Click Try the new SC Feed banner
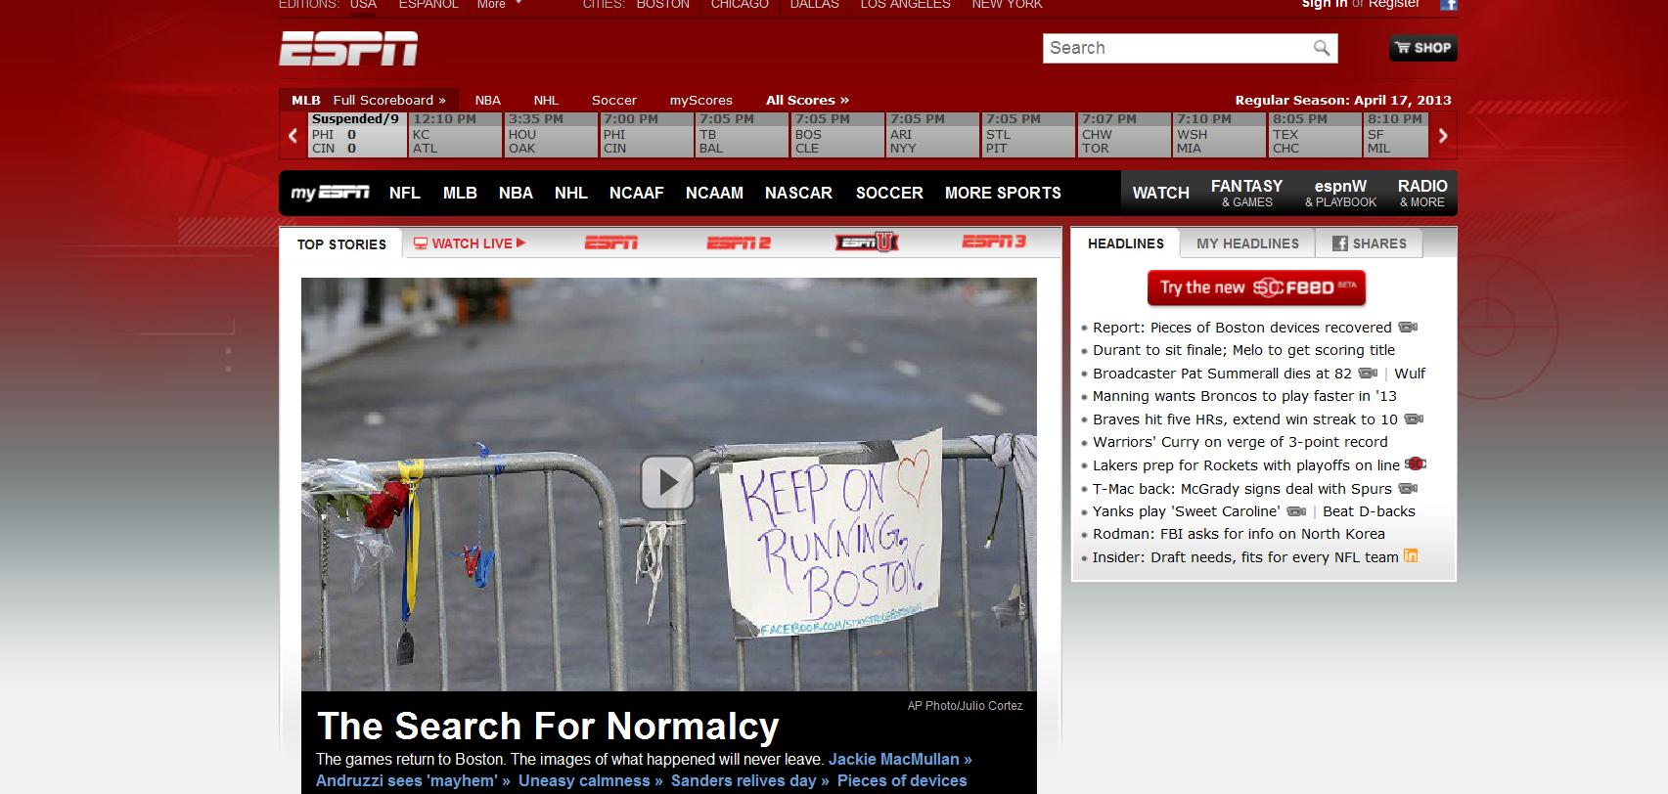This screenshot has height=794, width=1668. tap(1257, 287)
